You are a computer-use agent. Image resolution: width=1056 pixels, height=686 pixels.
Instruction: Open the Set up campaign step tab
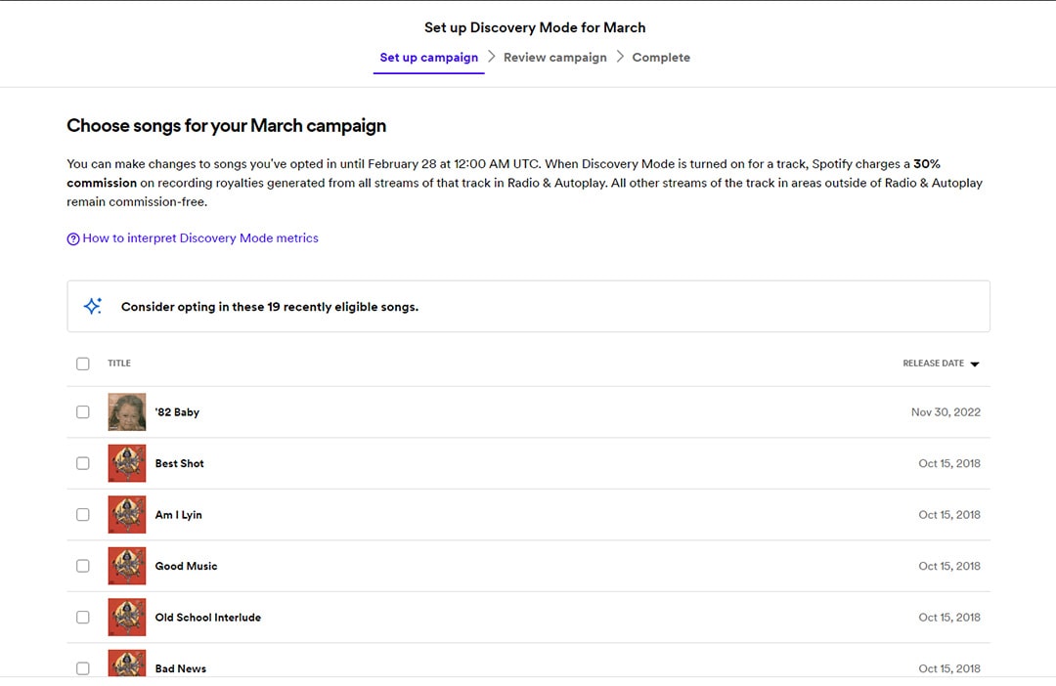[429, 58]
